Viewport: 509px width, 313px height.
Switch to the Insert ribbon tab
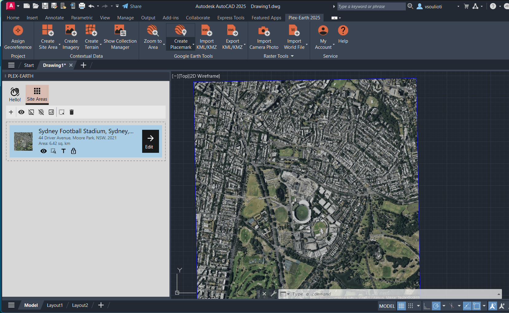click(32, 18)
